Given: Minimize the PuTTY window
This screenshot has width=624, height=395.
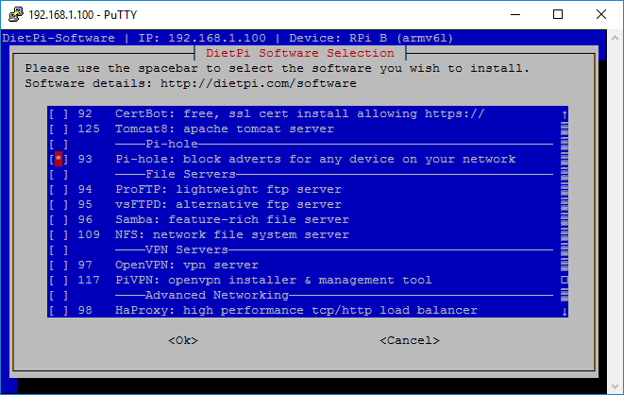Looking at the screenshot, I should click(515, 14).
